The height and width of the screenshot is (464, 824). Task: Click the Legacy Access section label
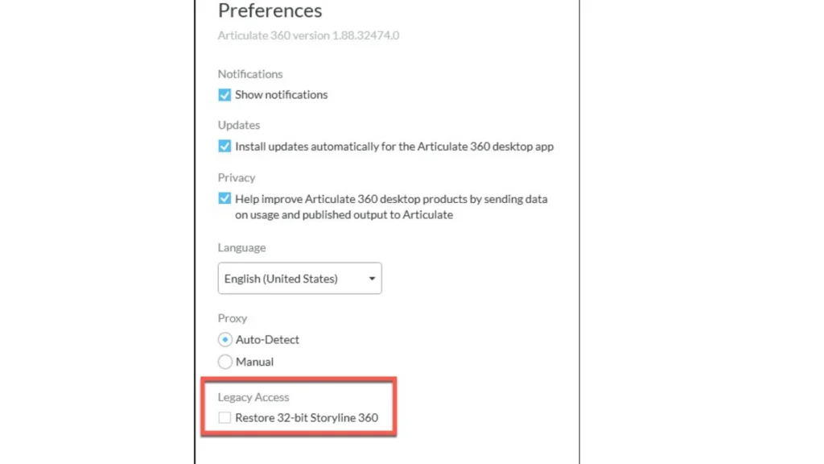254,396
